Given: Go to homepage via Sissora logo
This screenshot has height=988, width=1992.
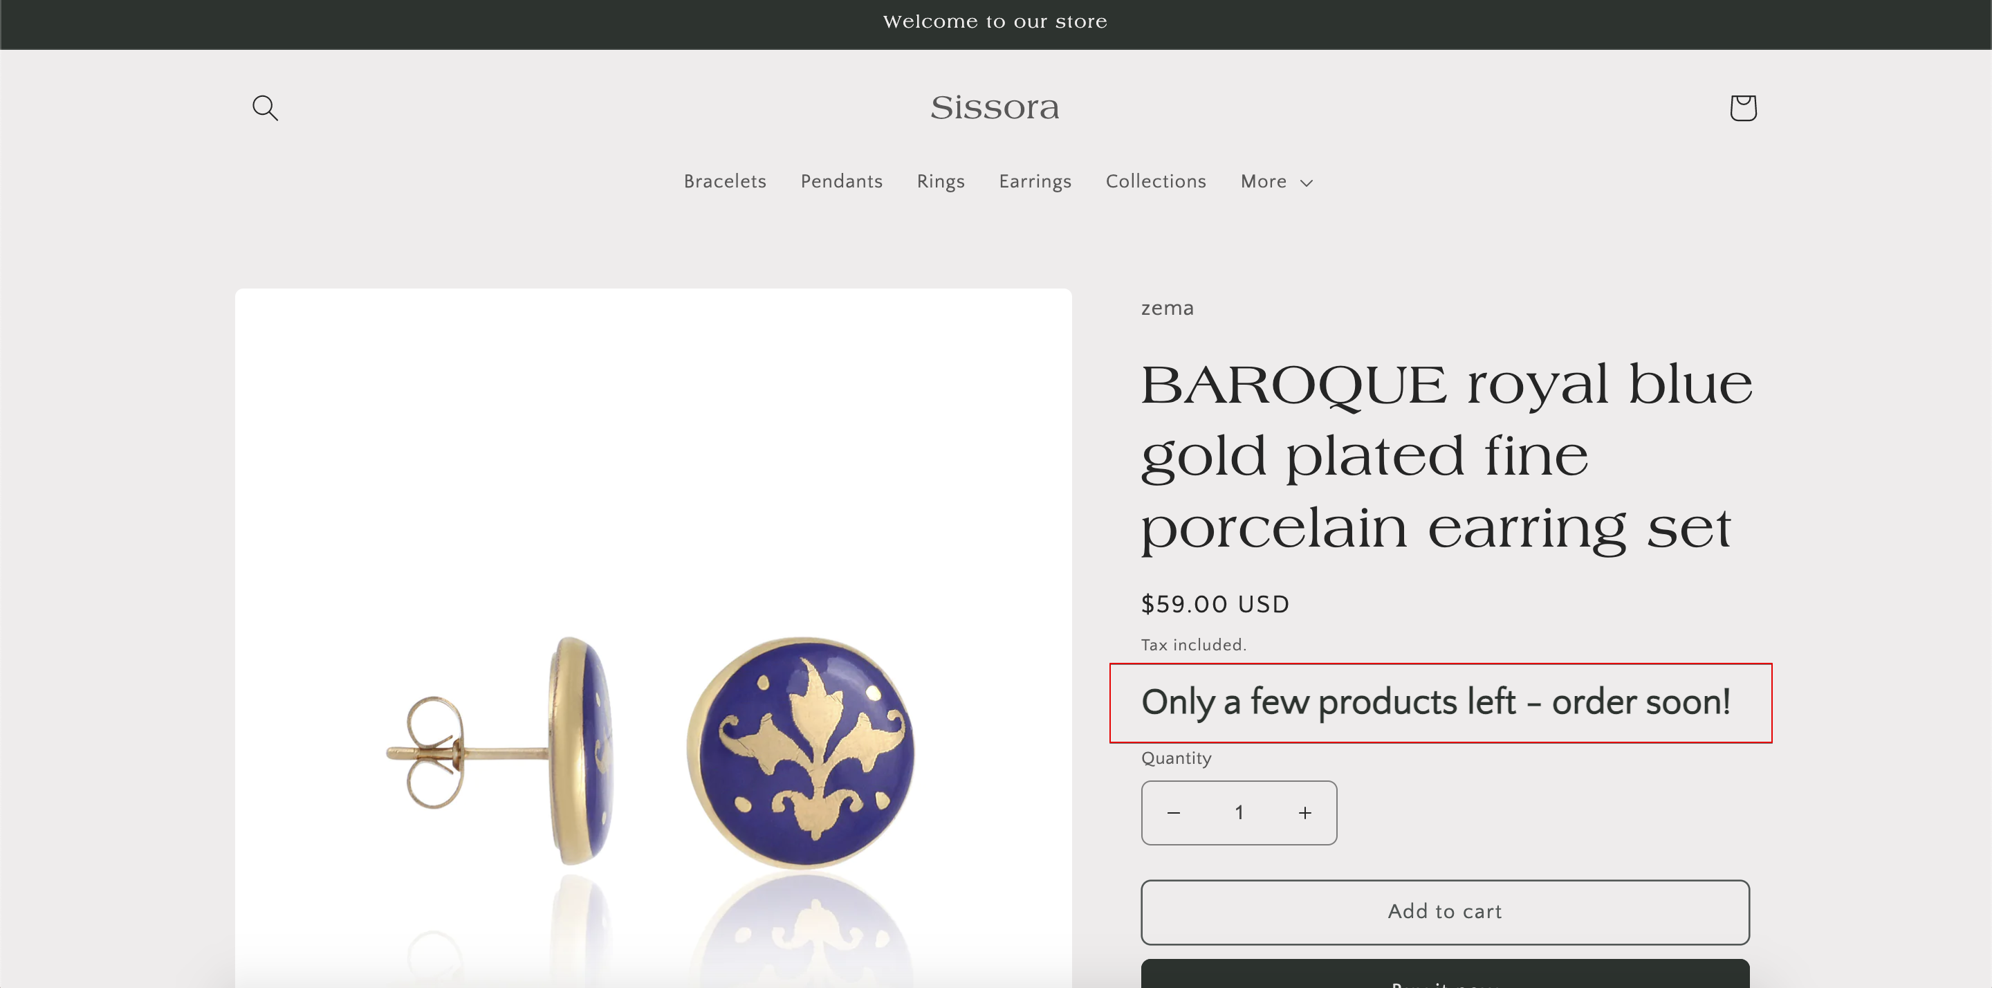Looking at the screenshot, I should pos(995,107).
